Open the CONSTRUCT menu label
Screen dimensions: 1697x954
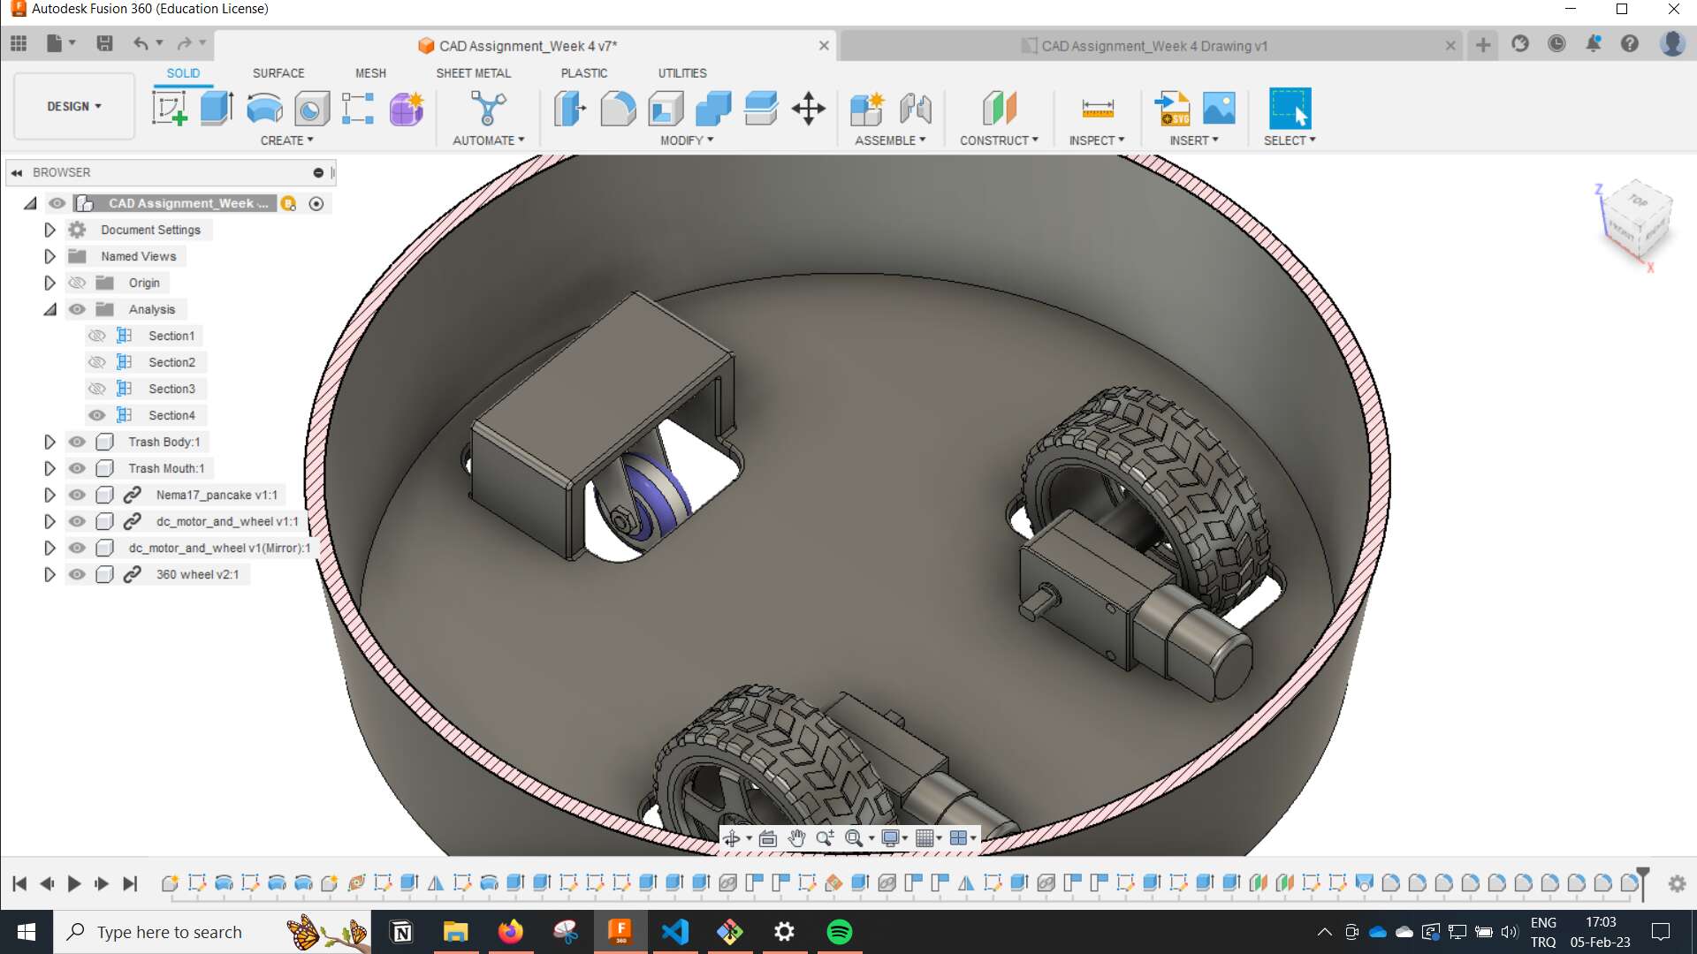(999, 140)
